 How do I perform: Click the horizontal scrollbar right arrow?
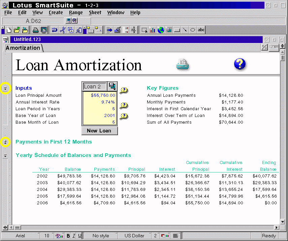(x=277, y=228)
